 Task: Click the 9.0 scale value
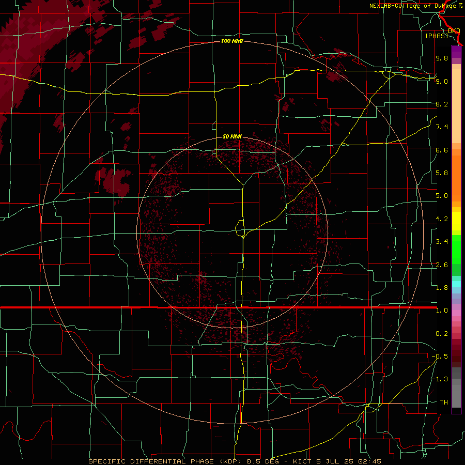[x=442, y=81]
